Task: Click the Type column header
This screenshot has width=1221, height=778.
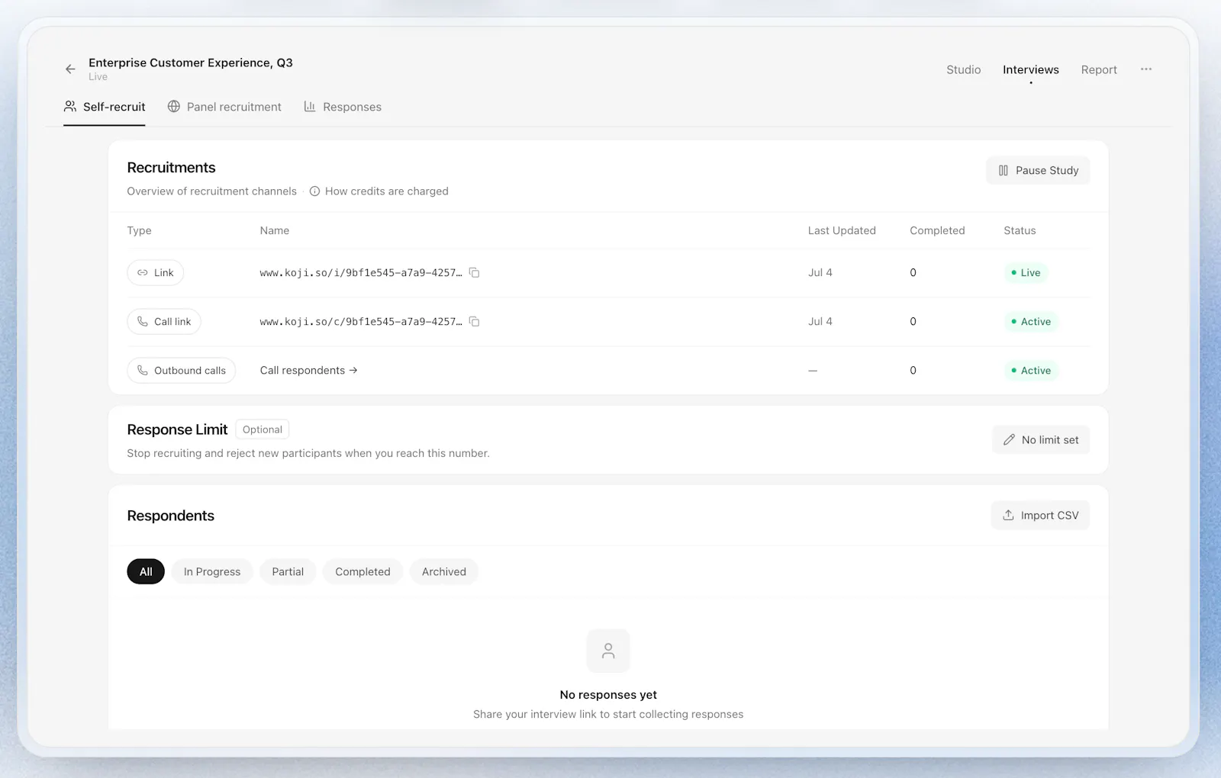Action: click(139, 230)
